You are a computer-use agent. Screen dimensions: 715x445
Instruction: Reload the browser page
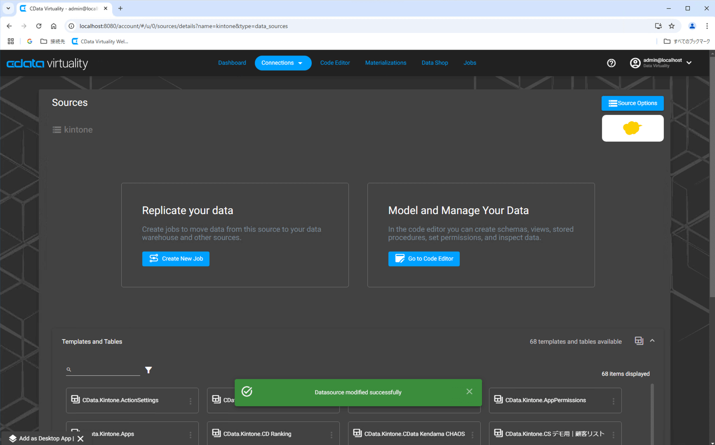pyautogui.click(x=39, y=26)
